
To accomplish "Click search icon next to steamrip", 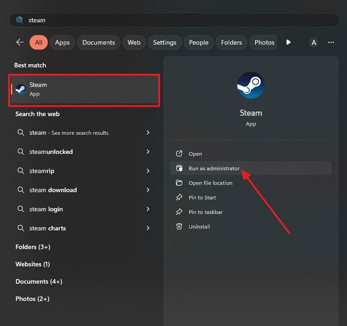I will [x=21, y=171].
